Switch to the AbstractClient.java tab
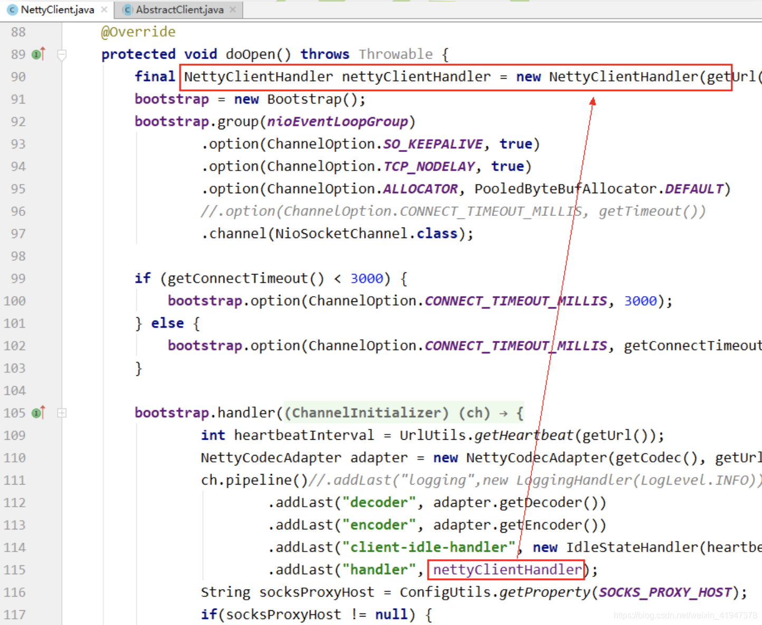The height and width of the screenshot is (625, 762). 179,10
